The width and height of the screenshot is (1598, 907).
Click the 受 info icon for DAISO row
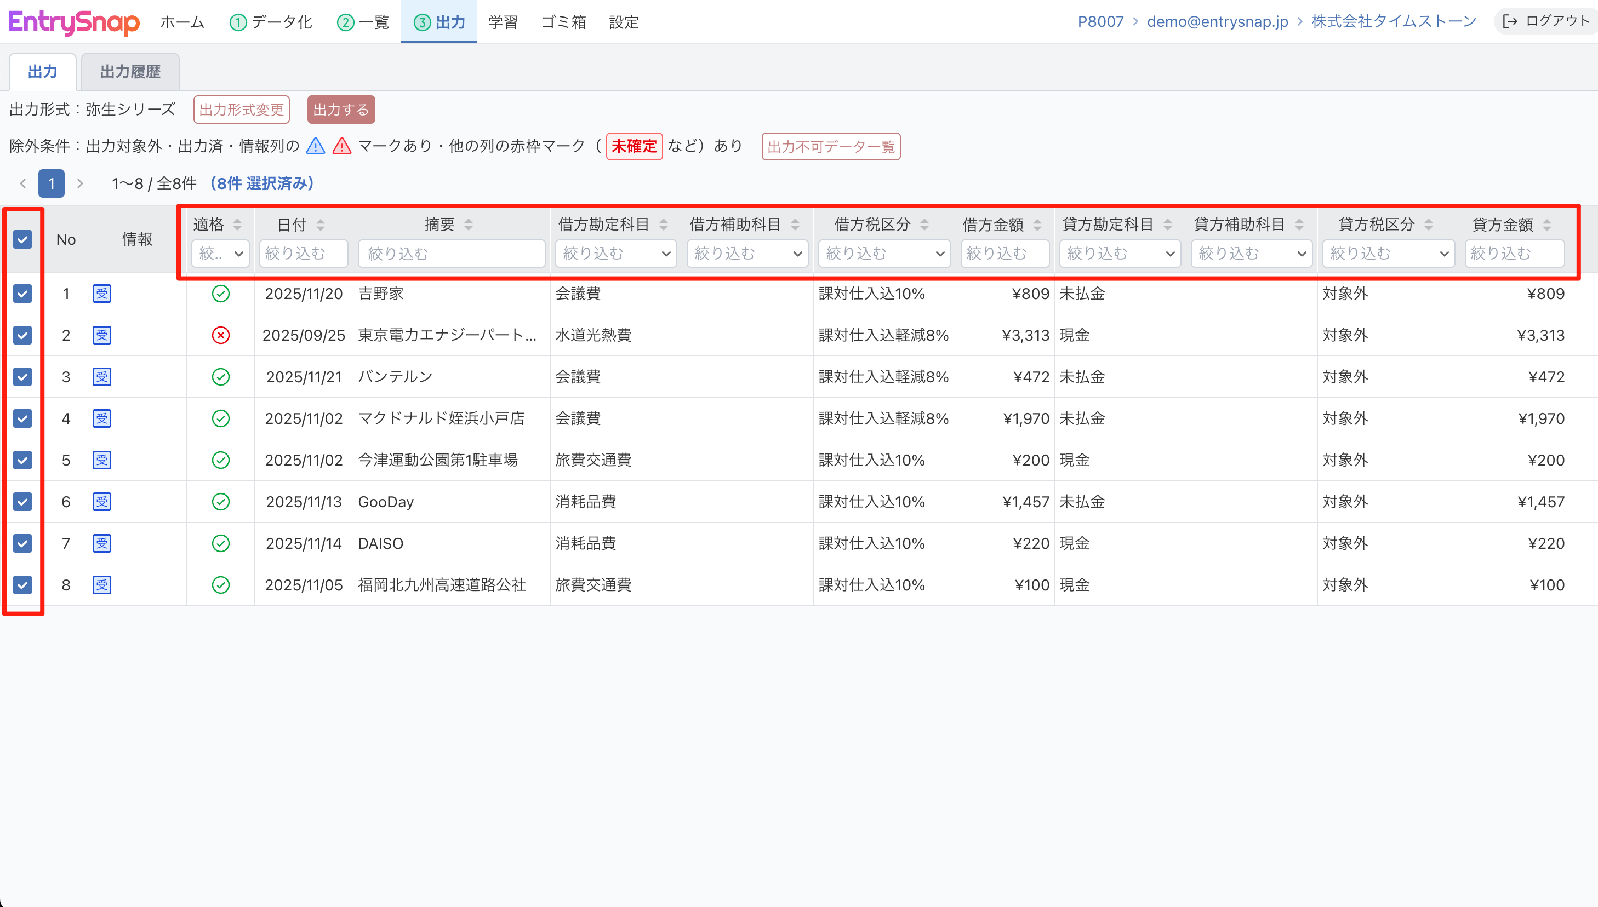[101, 543]
